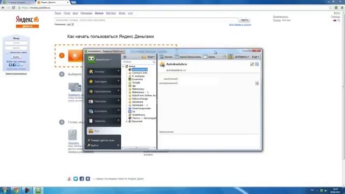
Task: Click the Найти search button
Action: (x=244, y=20)
